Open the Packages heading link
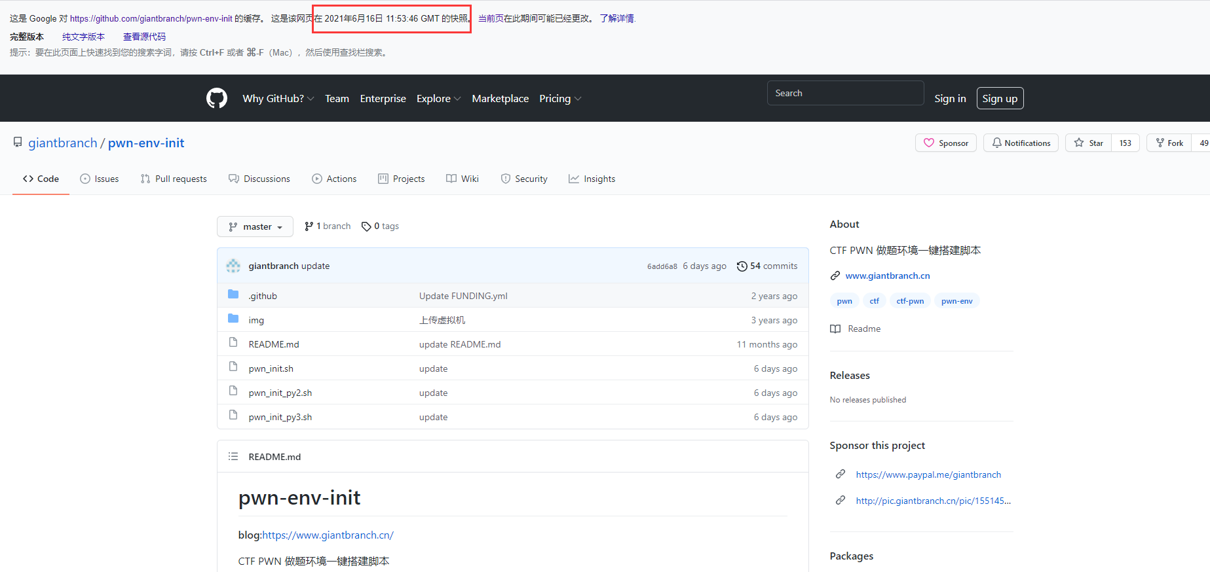The image size is (1210, 572). pyautogui.click(x=852, y=556)
